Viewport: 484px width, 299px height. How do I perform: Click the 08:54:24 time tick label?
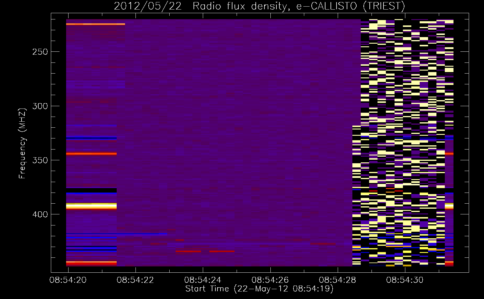point(203,280)
